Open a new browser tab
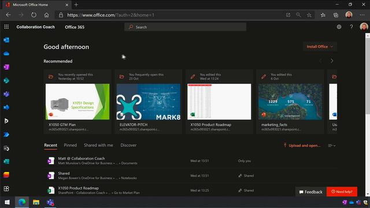 (76, 5)
